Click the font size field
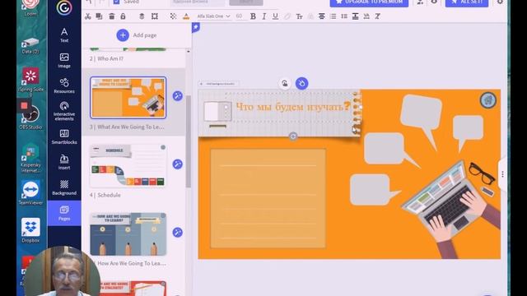The height and width of the screenshot is (296, 527). click(x=240, y=16)
